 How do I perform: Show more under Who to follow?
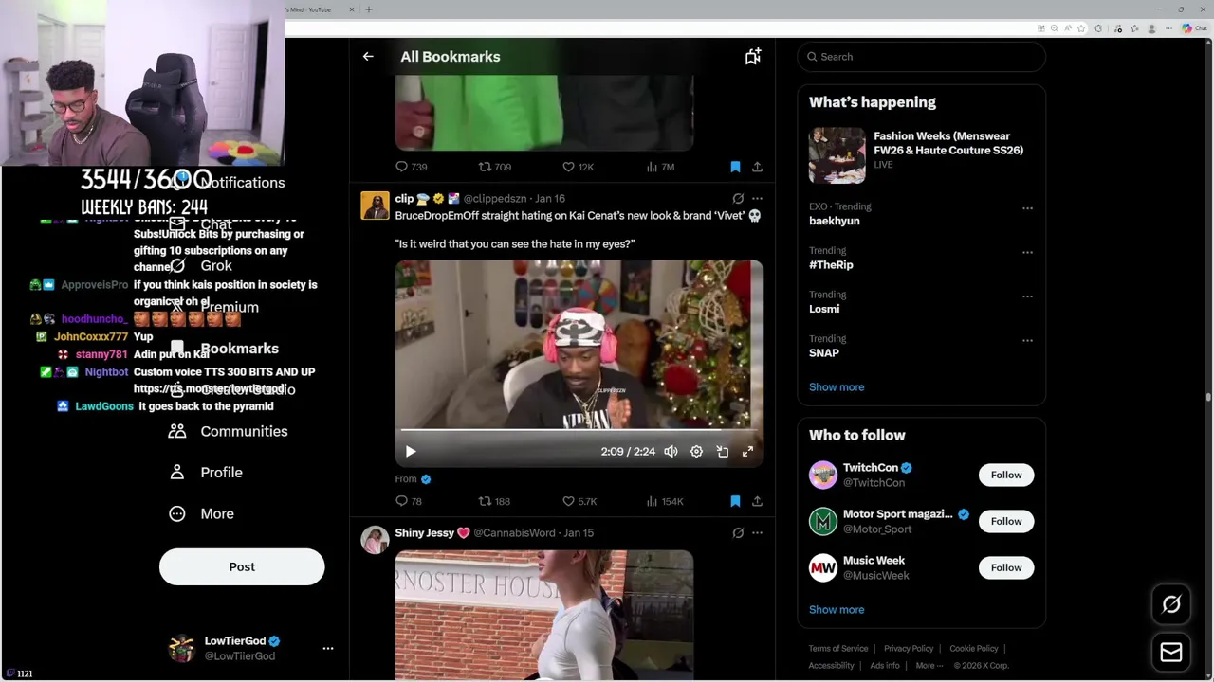point(837,610)
